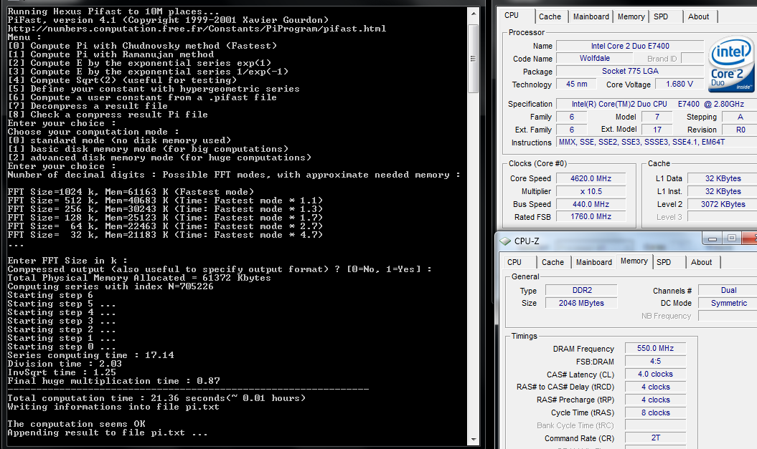Click the Bus Speed value '440.0 MHz'
This screenshot has width=757, height=449.
[591, 204]
